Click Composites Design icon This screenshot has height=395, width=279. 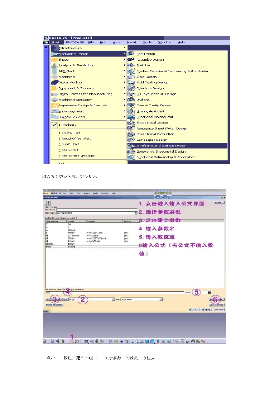click(x=131, y=140)
